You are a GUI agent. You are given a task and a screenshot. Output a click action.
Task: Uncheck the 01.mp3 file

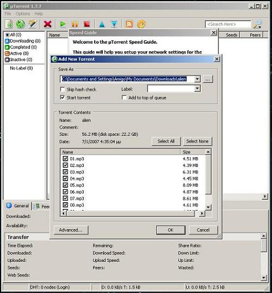tap(65, 159)
